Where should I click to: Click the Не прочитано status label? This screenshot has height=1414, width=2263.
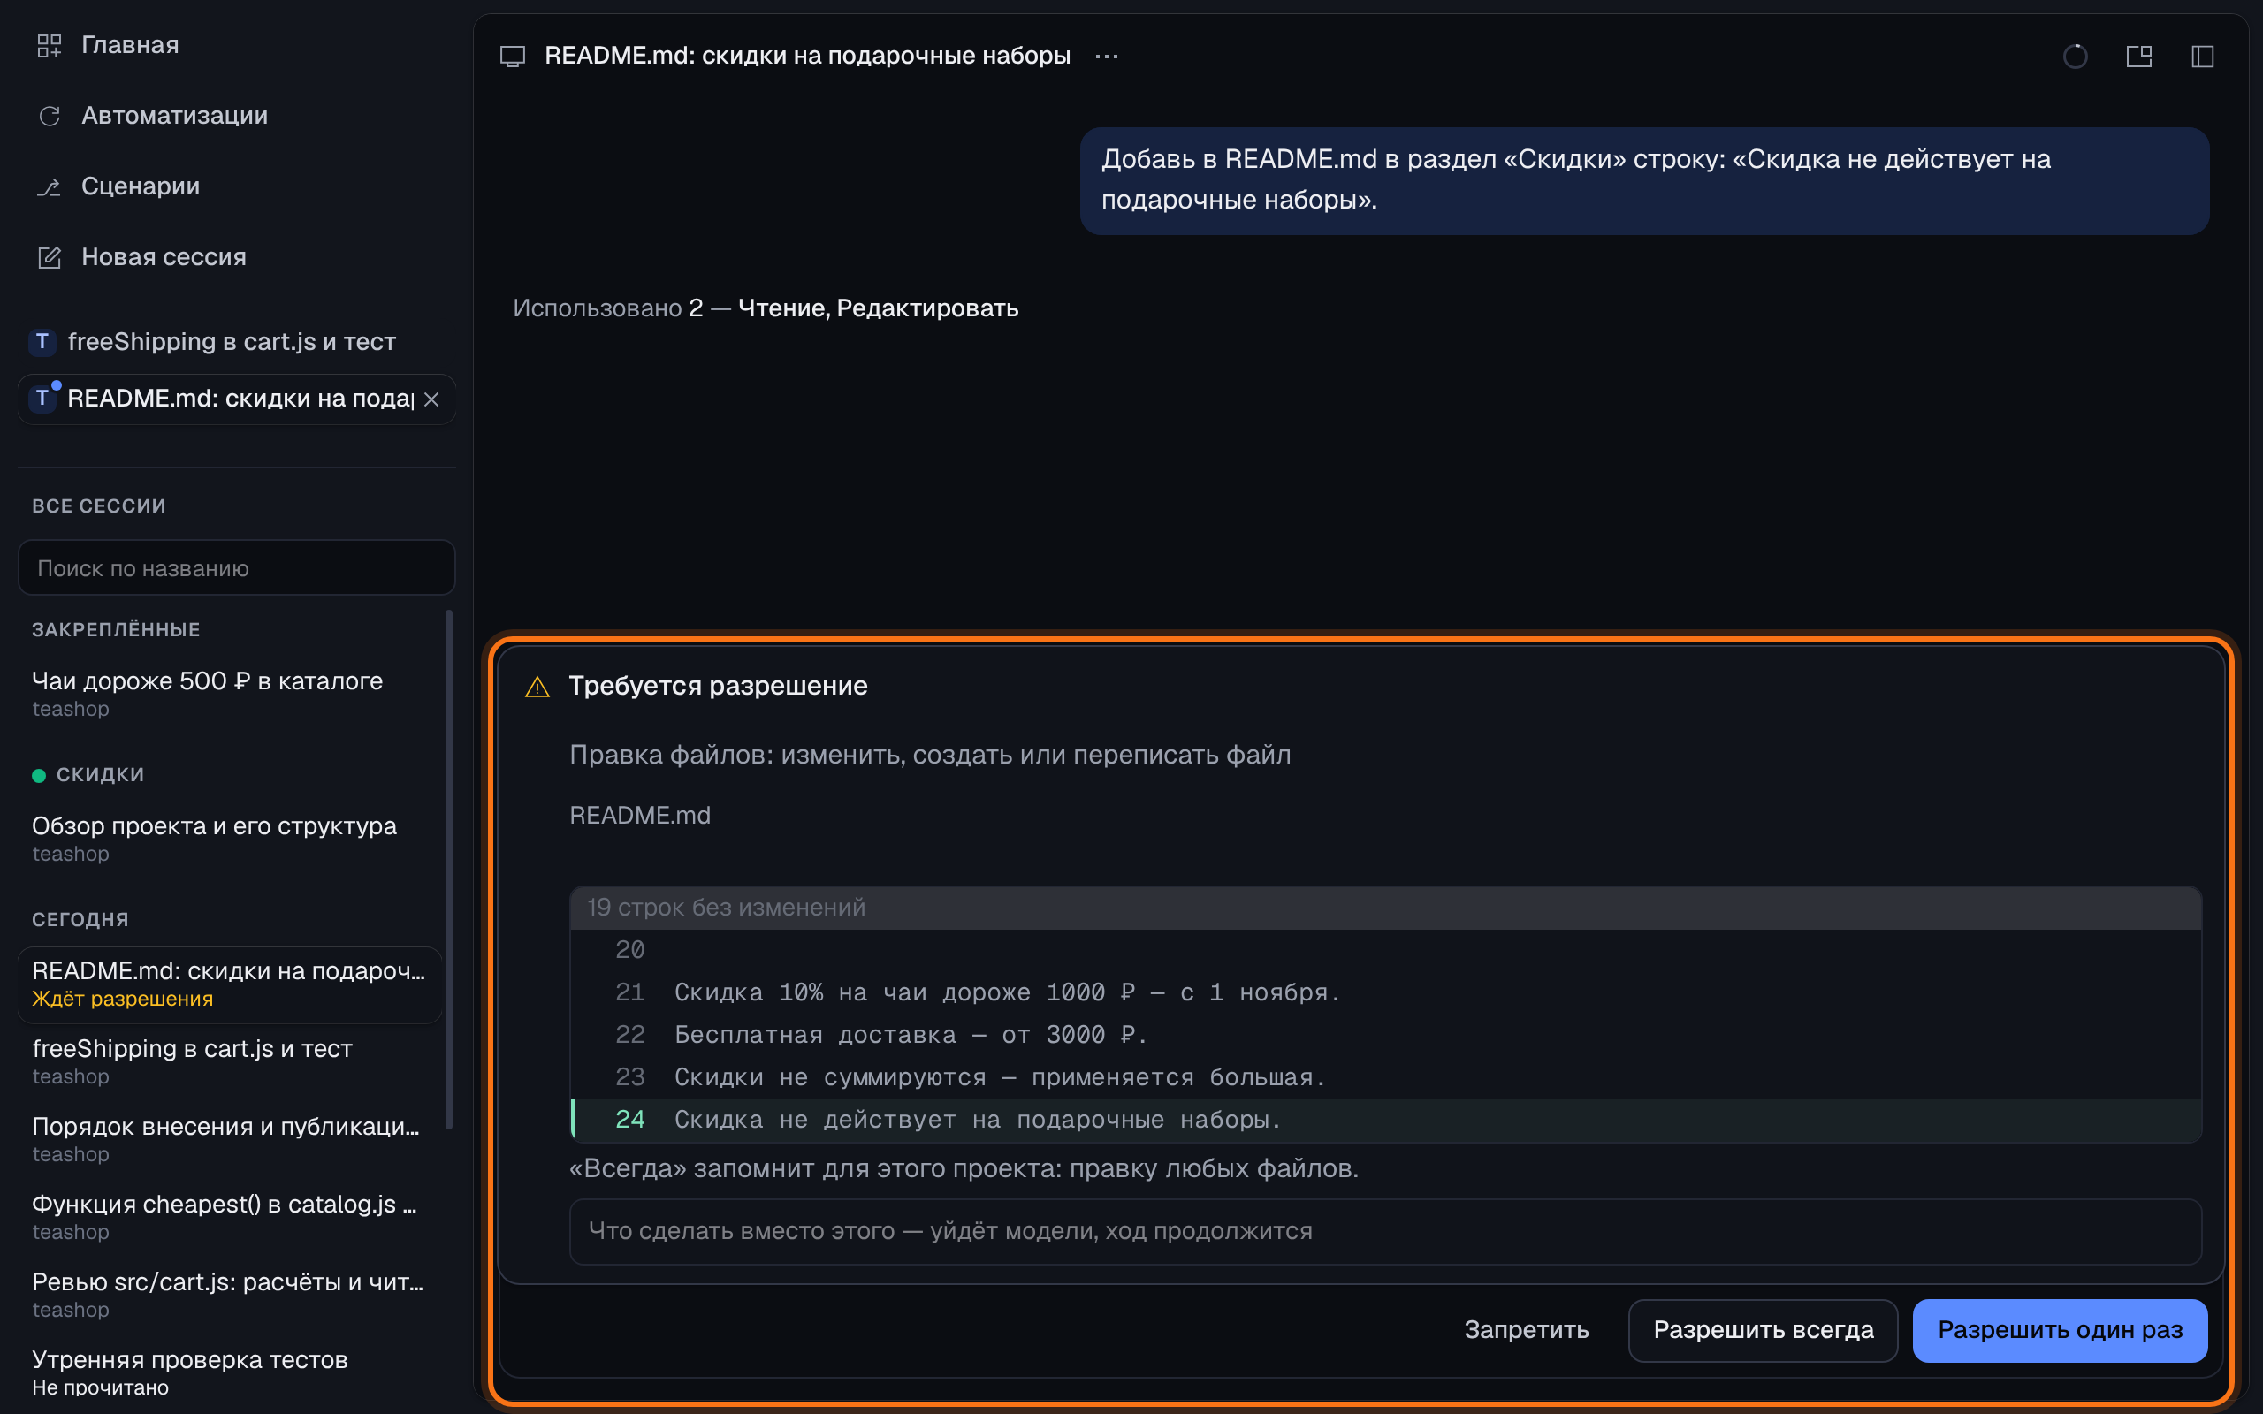tap(100, 1387)
